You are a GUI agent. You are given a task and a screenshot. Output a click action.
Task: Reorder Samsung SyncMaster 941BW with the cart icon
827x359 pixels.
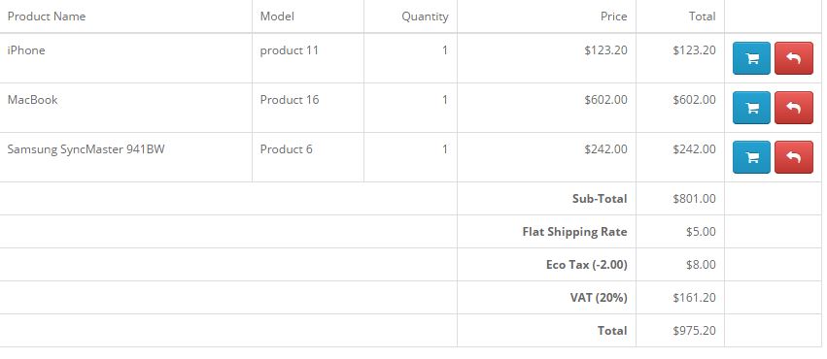751,157
